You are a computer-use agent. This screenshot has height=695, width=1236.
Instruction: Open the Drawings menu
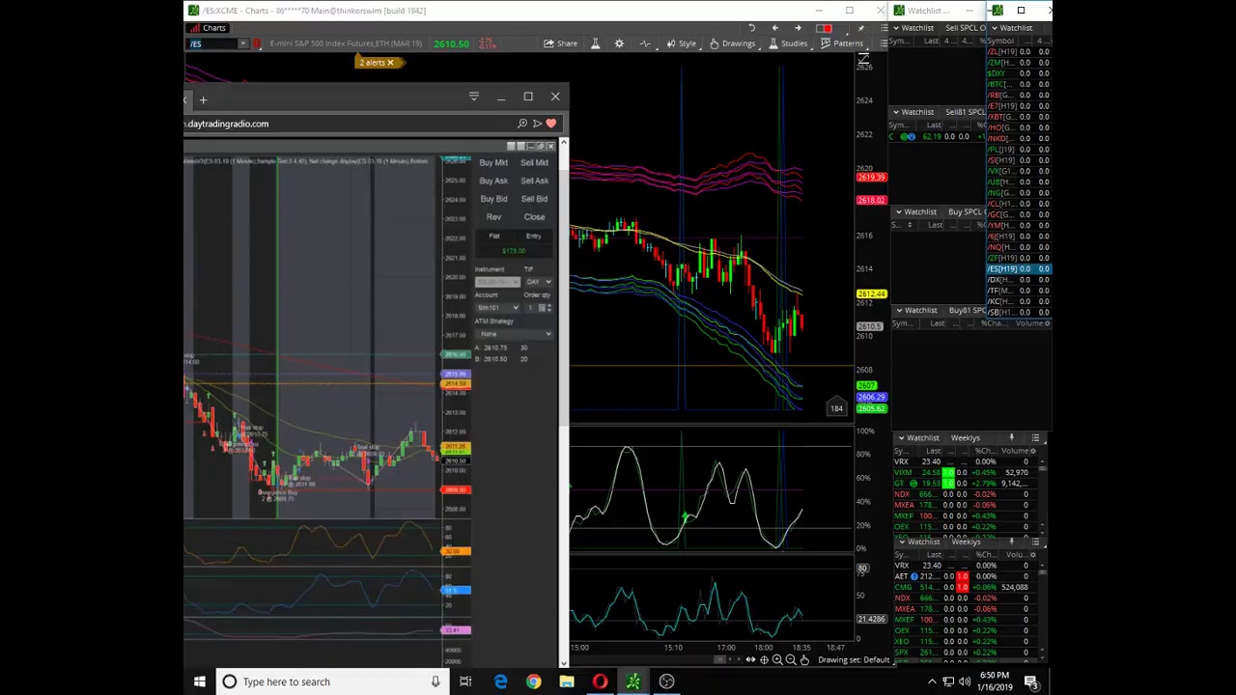(732, 43)
